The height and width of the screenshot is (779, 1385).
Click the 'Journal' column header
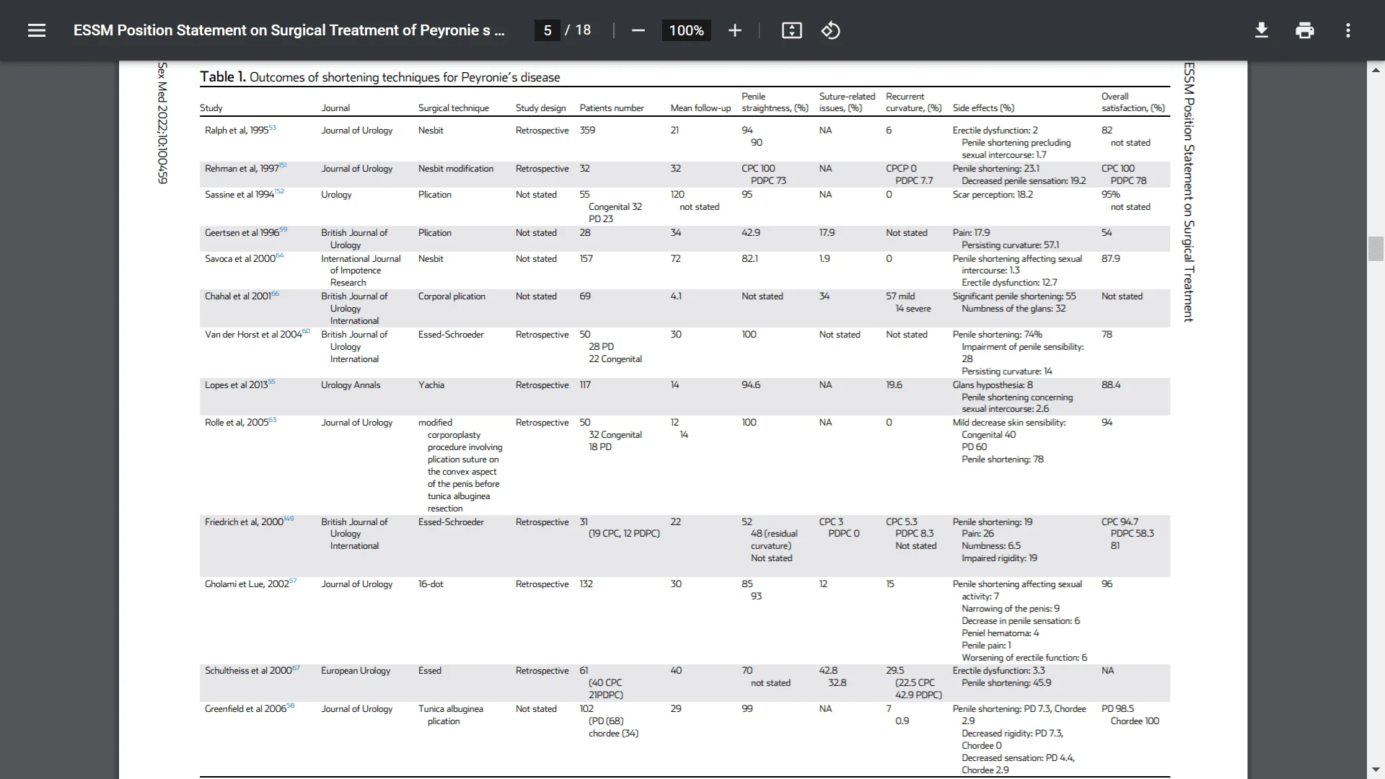pos(335,108)
